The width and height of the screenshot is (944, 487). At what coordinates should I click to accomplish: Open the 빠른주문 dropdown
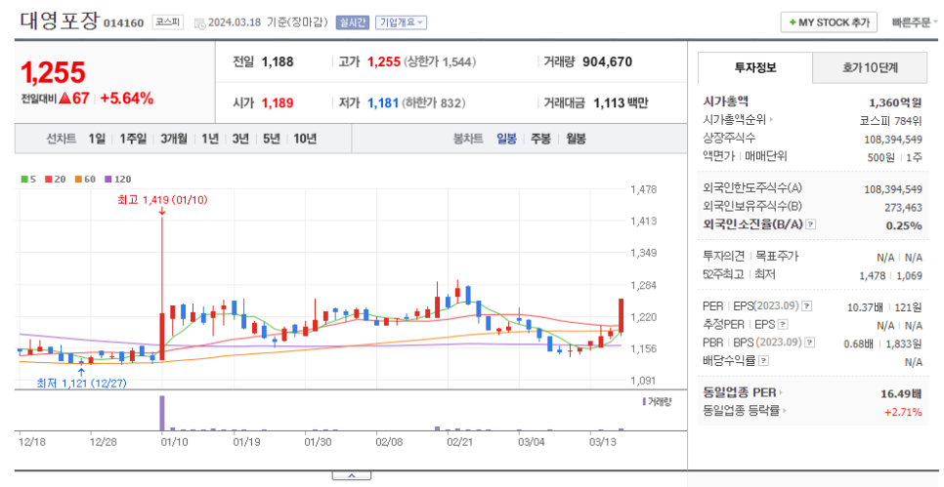[915, 22]
